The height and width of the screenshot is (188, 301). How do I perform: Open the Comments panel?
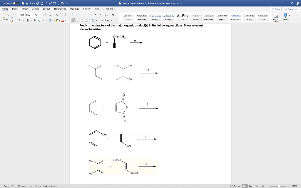[291, 9]
